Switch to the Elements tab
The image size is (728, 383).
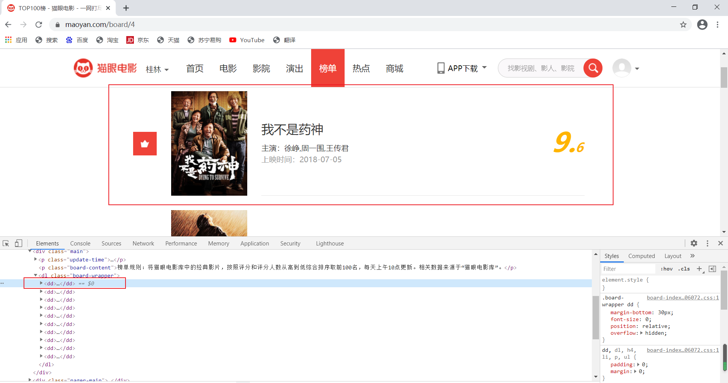(x=47, y=244)
